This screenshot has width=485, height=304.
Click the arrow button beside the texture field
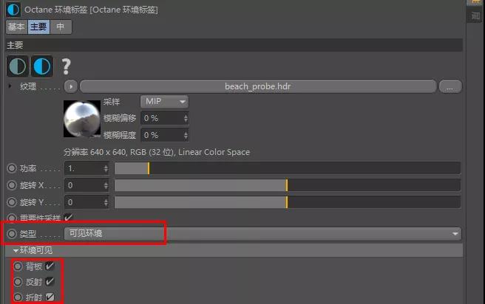[71, 86]
